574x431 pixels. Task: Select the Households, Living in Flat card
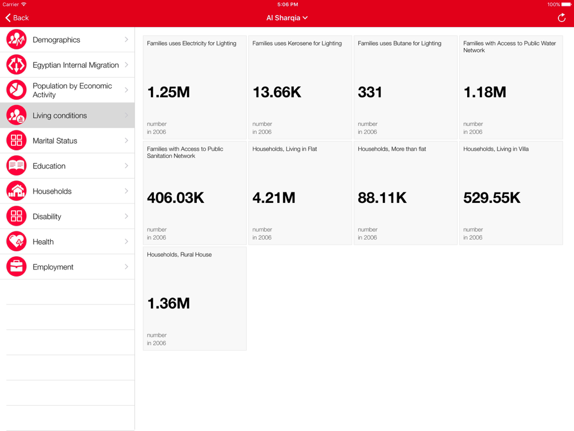tap(300, 193)
